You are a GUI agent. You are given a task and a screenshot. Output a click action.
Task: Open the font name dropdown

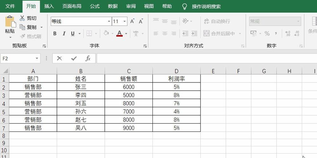tap(109, 21)
